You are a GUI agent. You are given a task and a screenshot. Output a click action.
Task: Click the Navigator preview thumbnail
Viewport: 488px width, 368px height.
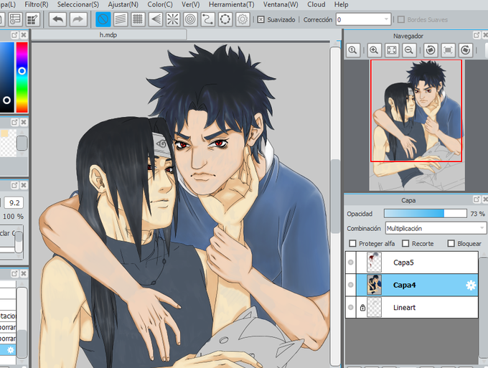click(417, 125)
